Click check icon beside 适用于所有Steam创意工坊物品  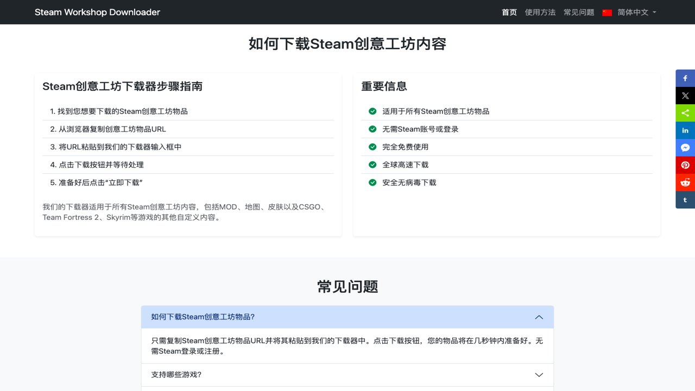click(x=372, y=111)
